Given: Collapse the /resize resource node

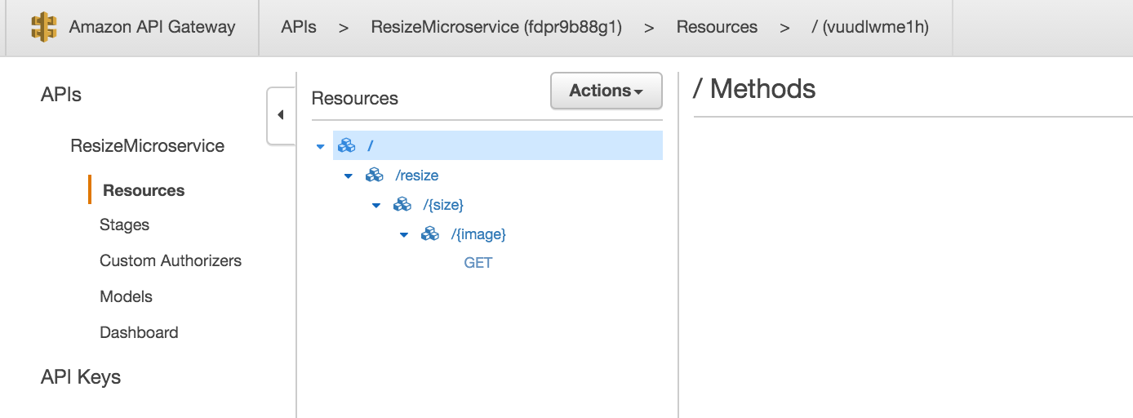Looking at the screenshot, I should pos(349,176).
